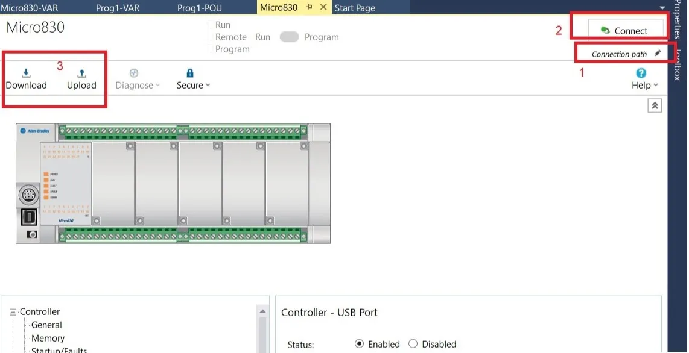Unpin the Micro830 tab

coord(309,8)
